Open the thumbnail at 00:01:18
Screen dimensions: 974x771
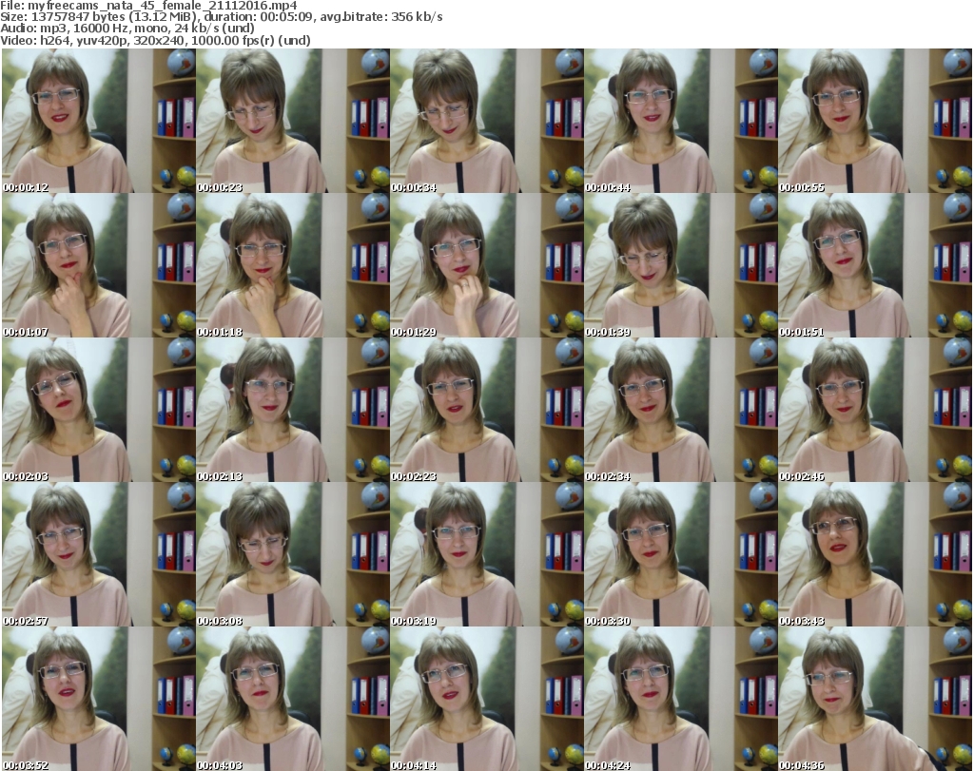(x=293, y=265)
